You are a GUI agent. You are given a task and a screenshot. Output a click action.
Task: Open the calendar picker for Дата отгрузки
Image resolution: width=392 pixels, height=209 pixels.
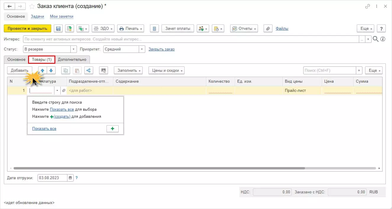(x=70, y=178)
